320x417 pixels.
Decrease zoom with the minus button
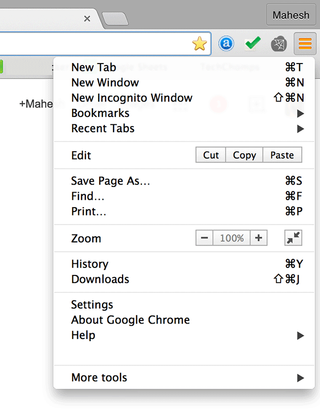(x=204, y=238)
